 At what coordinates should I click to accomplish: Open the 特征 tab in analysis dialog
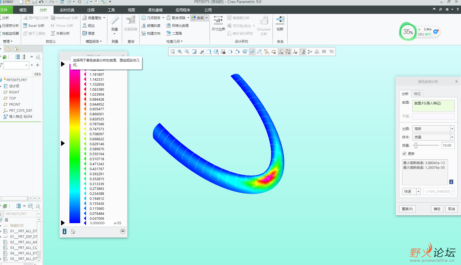(x=417, y=94)
